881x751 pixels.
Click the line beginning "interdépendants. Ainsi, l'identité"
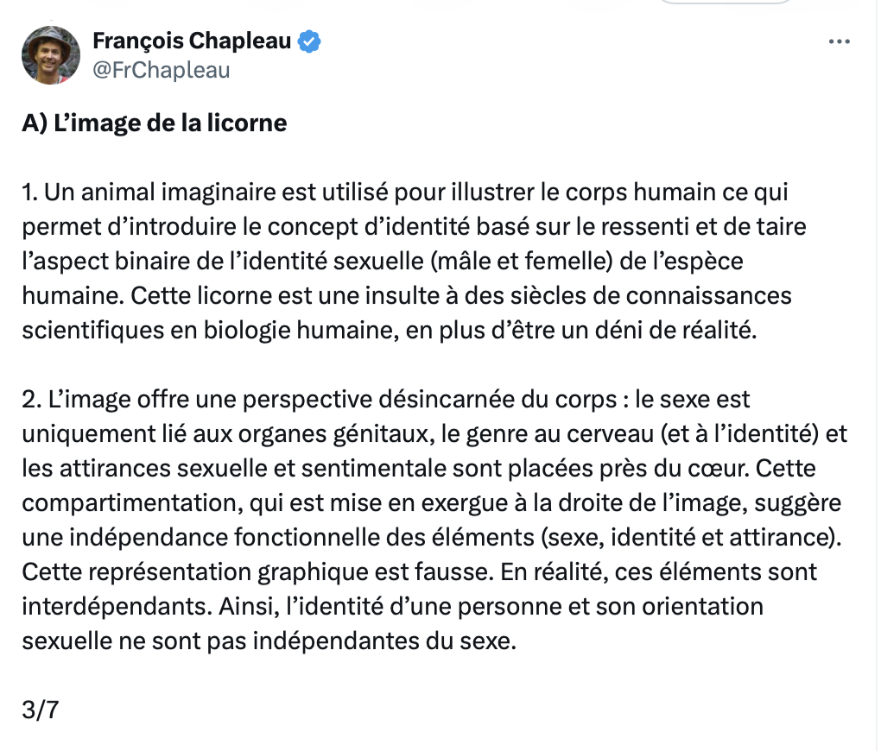(x=393, y=607)
